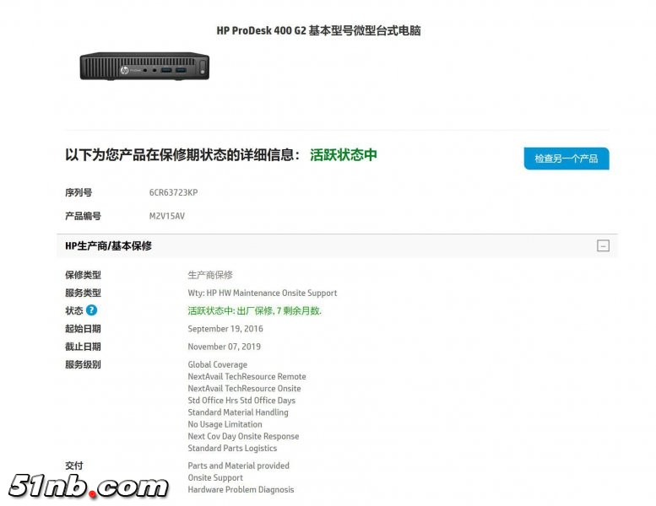Click the 检查另一个产品 button
The width and height of the screenshot is (656, 506).
click(567, 159)
